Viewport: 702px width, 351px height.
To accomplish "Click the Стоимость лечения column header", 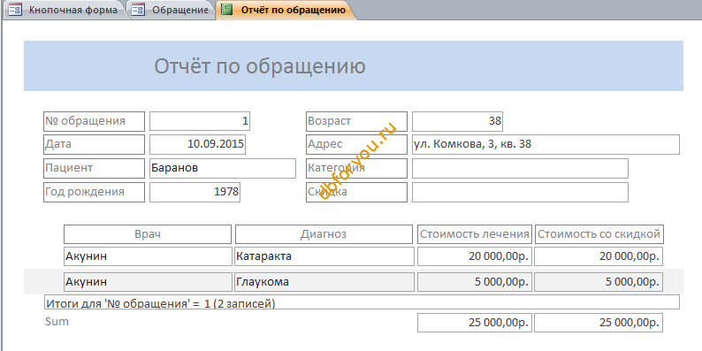I will (475, 234).
